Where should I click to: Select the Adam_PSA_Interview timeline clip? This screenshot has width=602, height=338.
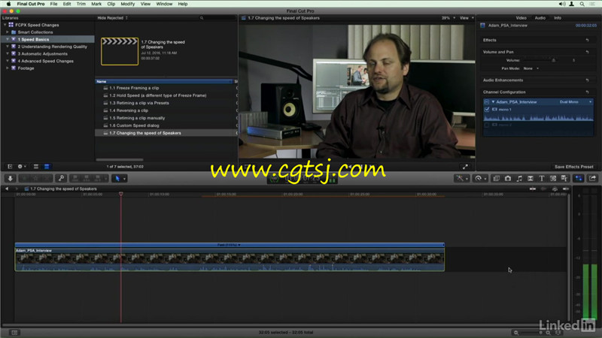[230, 260]
